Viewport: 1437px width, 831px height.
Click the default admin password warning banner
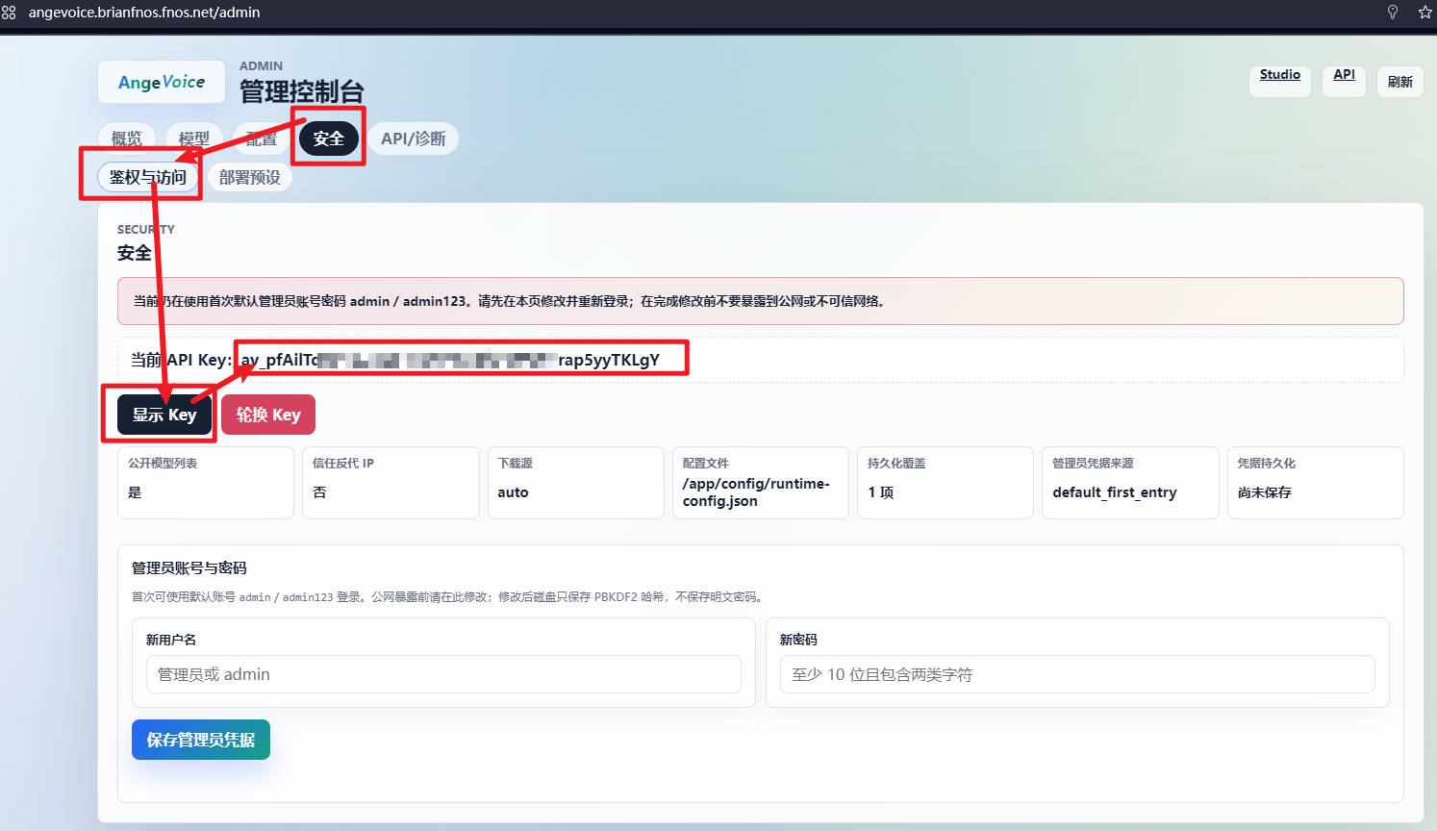[x=760, y=301]
